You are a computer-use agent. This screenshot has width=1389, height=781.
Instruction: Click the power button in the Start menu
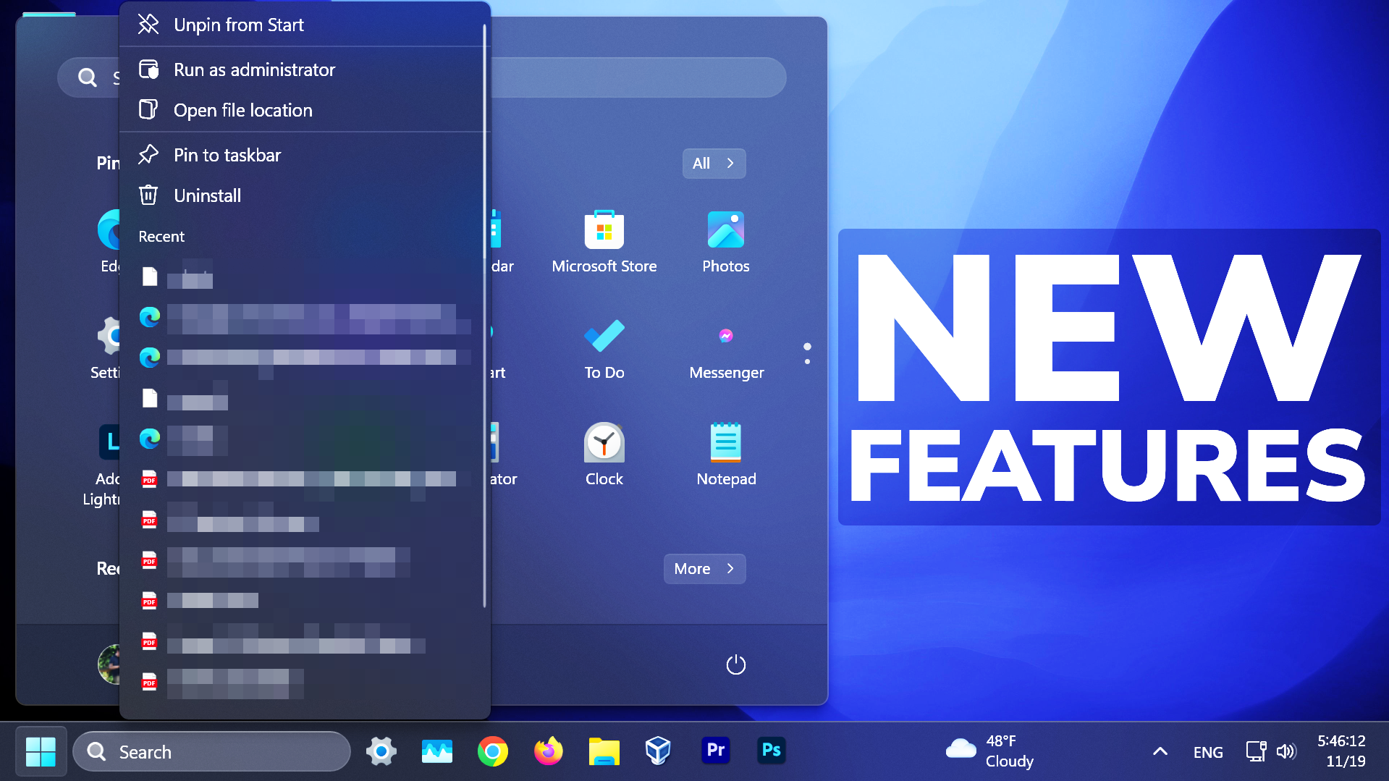pos(735,664)
